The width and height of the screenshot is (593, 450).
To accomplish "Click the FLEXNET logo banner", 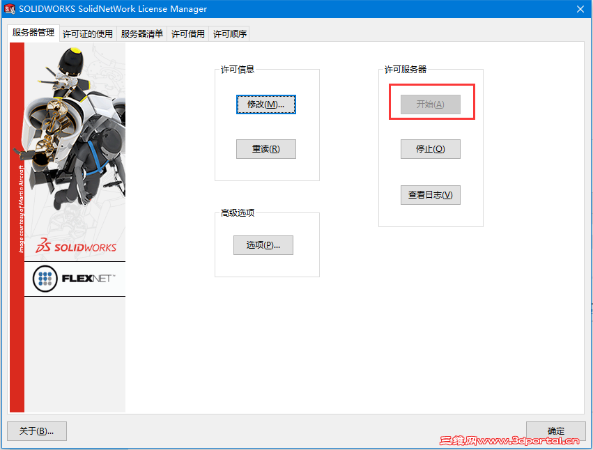I will pyautogui.click(x=75, y=279).
